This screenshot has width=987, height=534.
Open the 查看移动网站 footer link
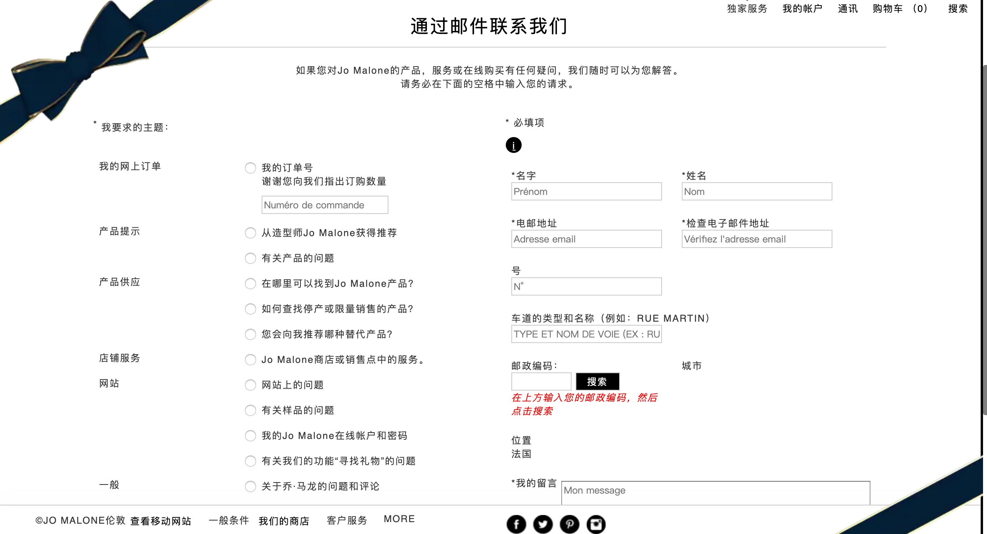[x=161, y=521]
